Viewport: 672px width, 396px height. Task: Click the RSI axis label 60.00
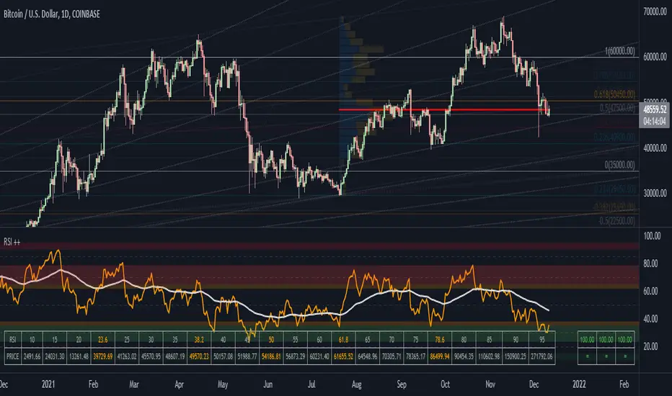pos(650,291)
